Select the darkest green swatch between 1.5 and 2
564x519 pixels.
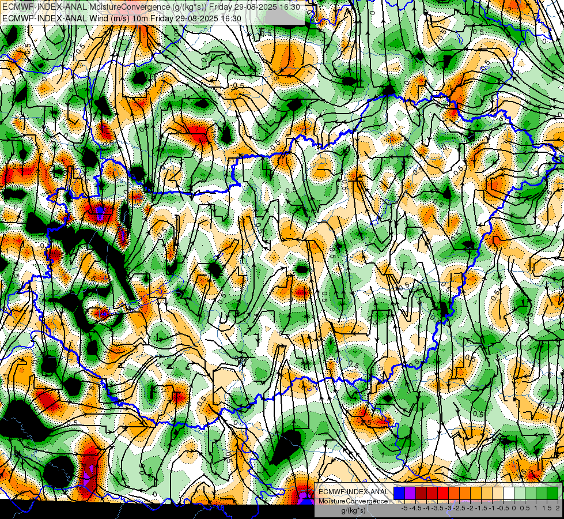click(552, 494)
